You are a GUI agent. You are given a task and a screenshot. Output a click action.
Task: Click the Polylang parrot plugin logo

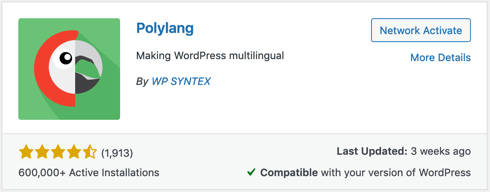pyautogui.click(x=69, y=69)
